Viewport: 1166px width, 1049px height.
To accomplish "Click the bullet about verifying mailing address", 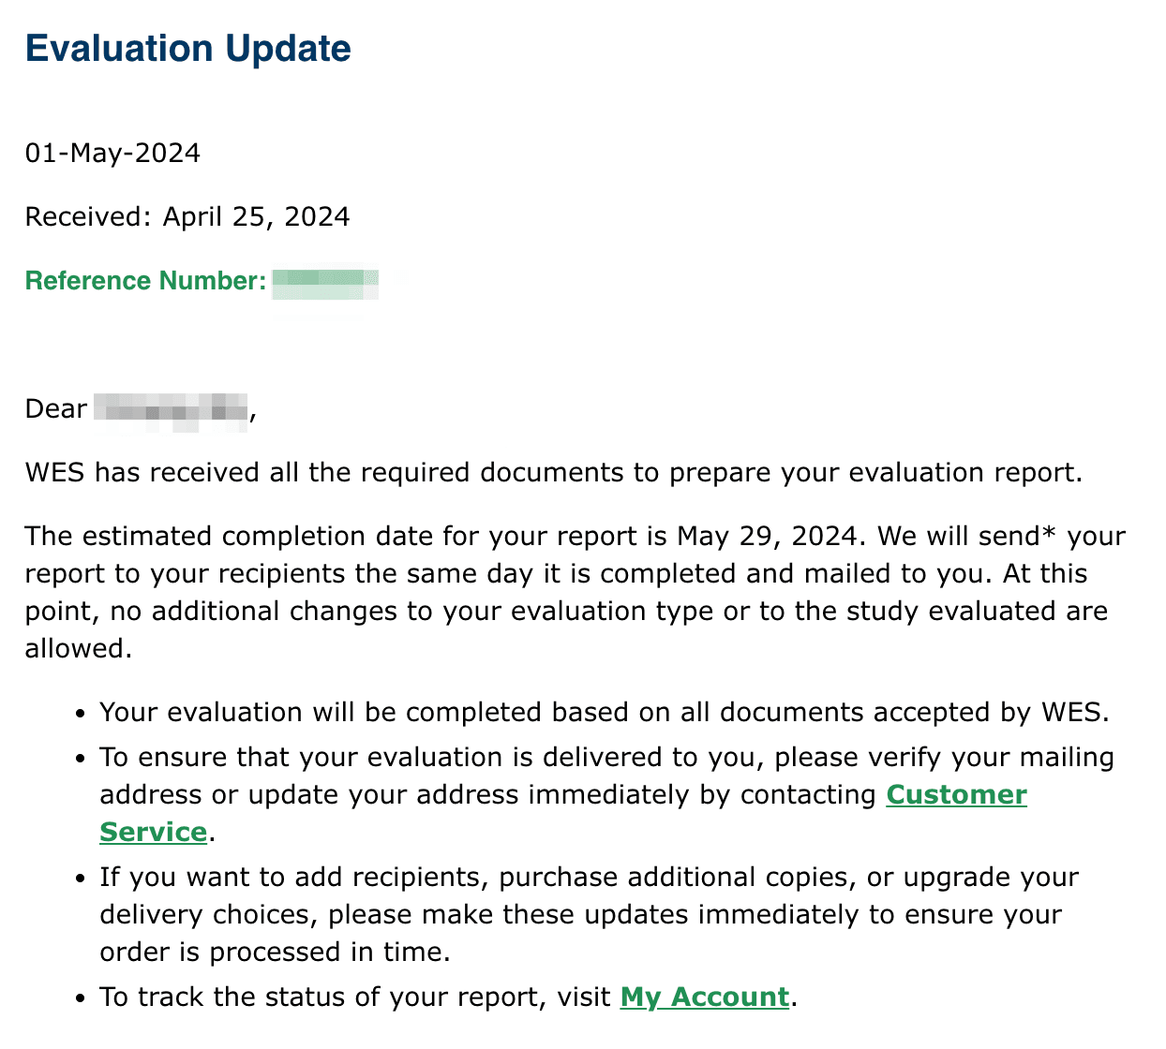I will 607,795.
